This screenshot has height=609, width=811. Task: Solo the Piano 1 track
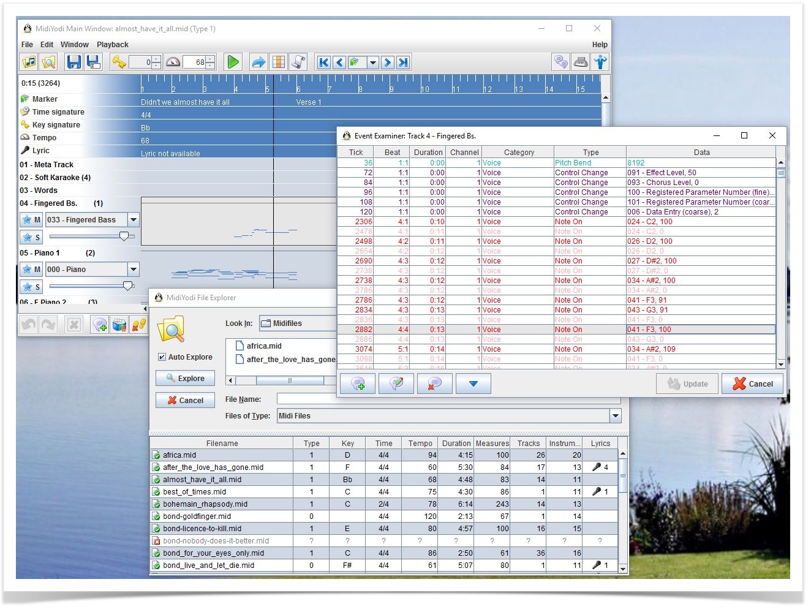(x=31, y=287)
